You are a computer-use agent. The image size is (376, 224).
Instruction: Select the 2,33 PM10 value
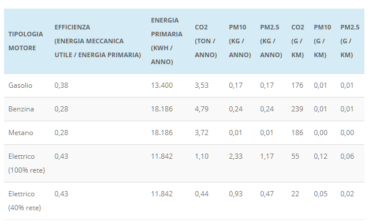[x=236, y=156]
